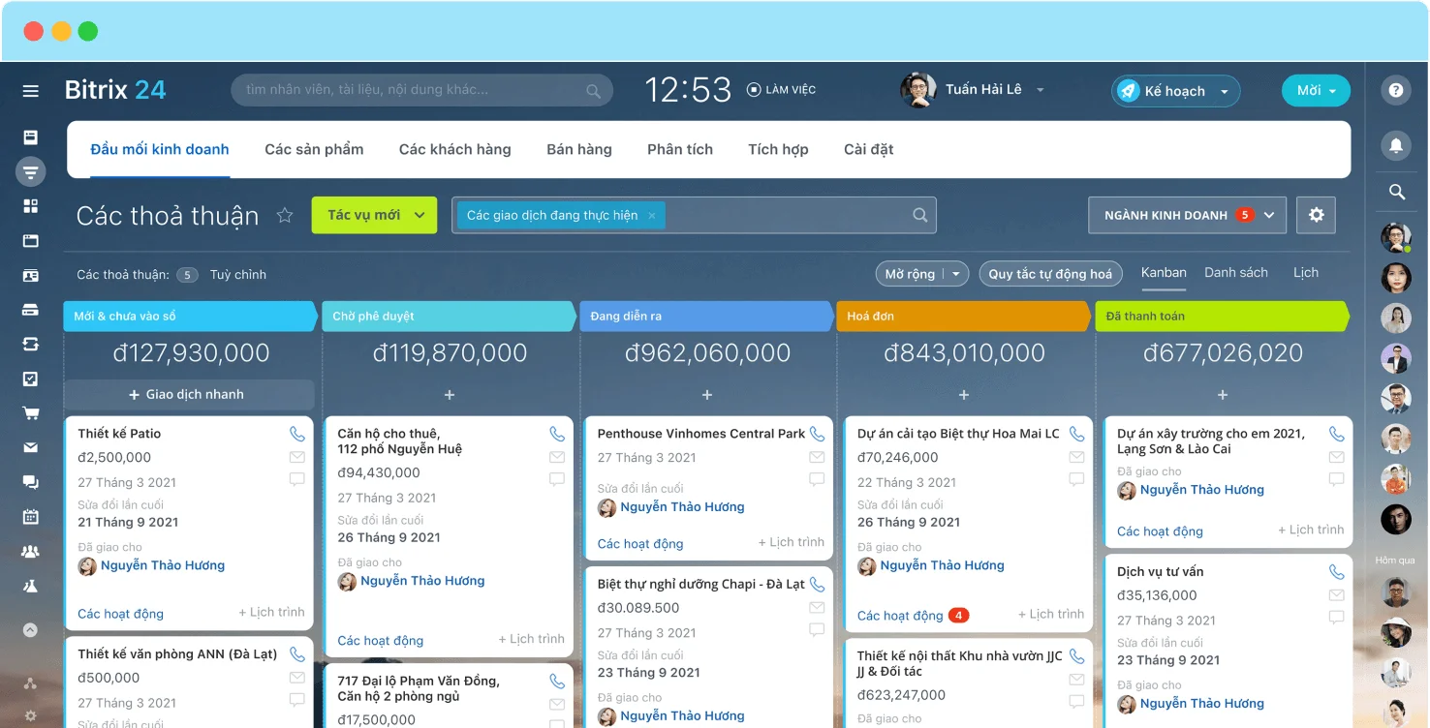The width and height of the screenshot is (1430, 728).
Task: Click the orange Hoá đơn stage header
Action: point(963,317)
